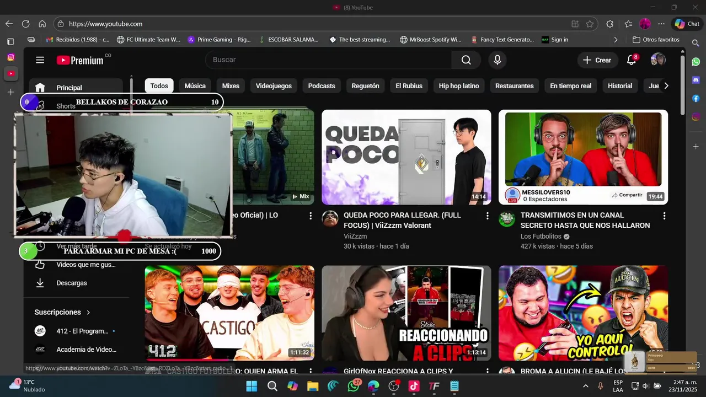Show more bookmarks with the overflow chevron
The image size is (706, 397).
tap(616, 40)
